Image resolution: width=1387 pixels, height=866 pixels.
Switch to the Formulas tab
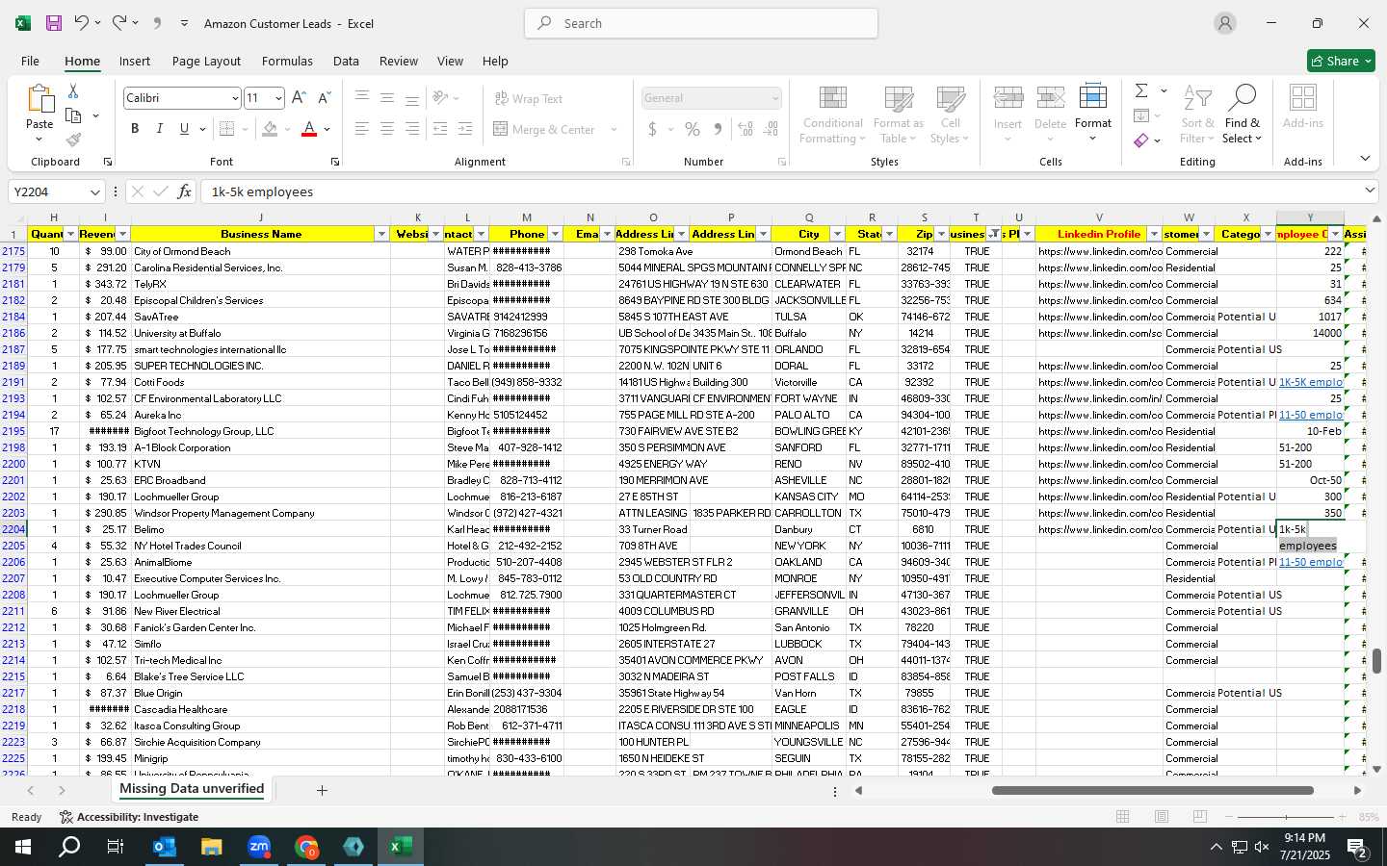[x=287, y=61]
